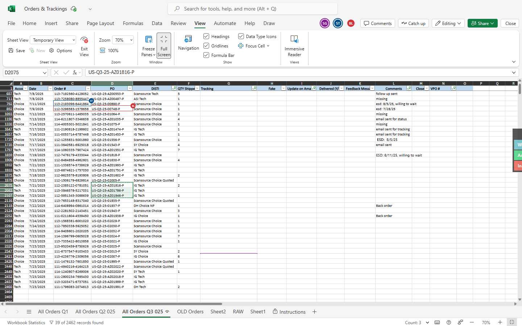The image size is (522, 326).
Task: Exit full screen via status bar icon
Action: (512, 322)
